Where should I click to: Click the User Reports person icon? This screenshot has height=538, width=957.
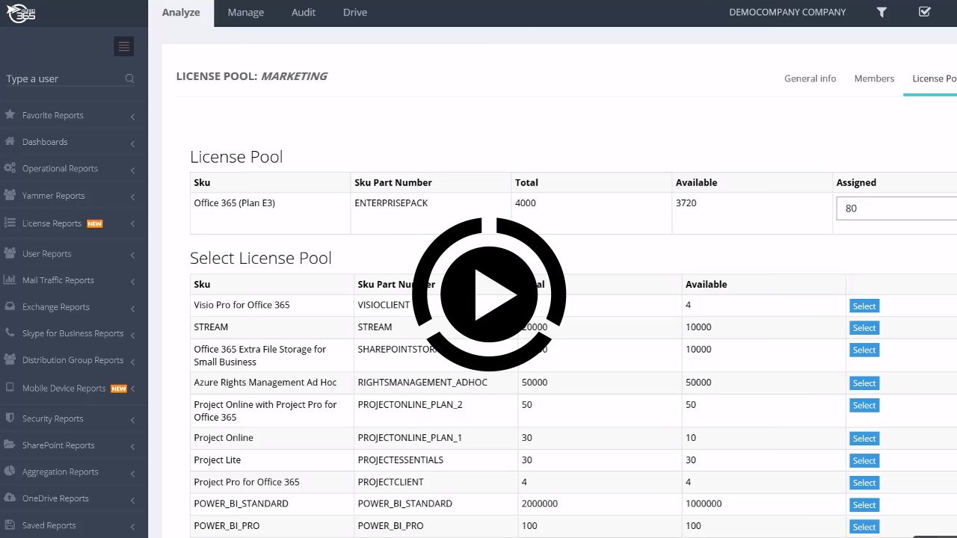tap(10, 253)
